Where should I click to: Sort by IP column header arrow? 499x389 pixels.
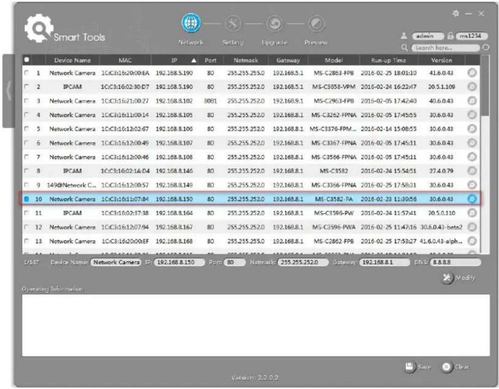click(193, 60)
